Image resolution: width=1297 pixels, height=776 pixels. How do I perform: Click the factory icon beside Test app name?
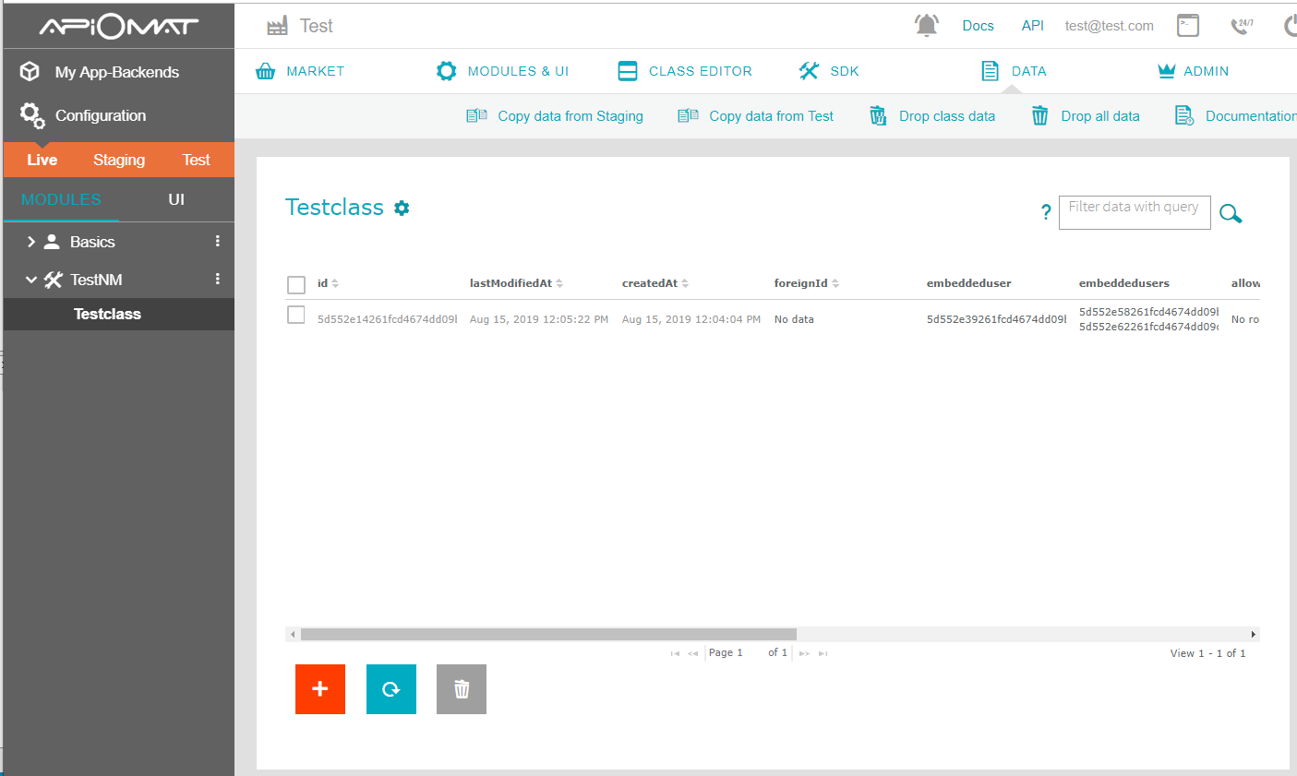(x=277, y=27)
